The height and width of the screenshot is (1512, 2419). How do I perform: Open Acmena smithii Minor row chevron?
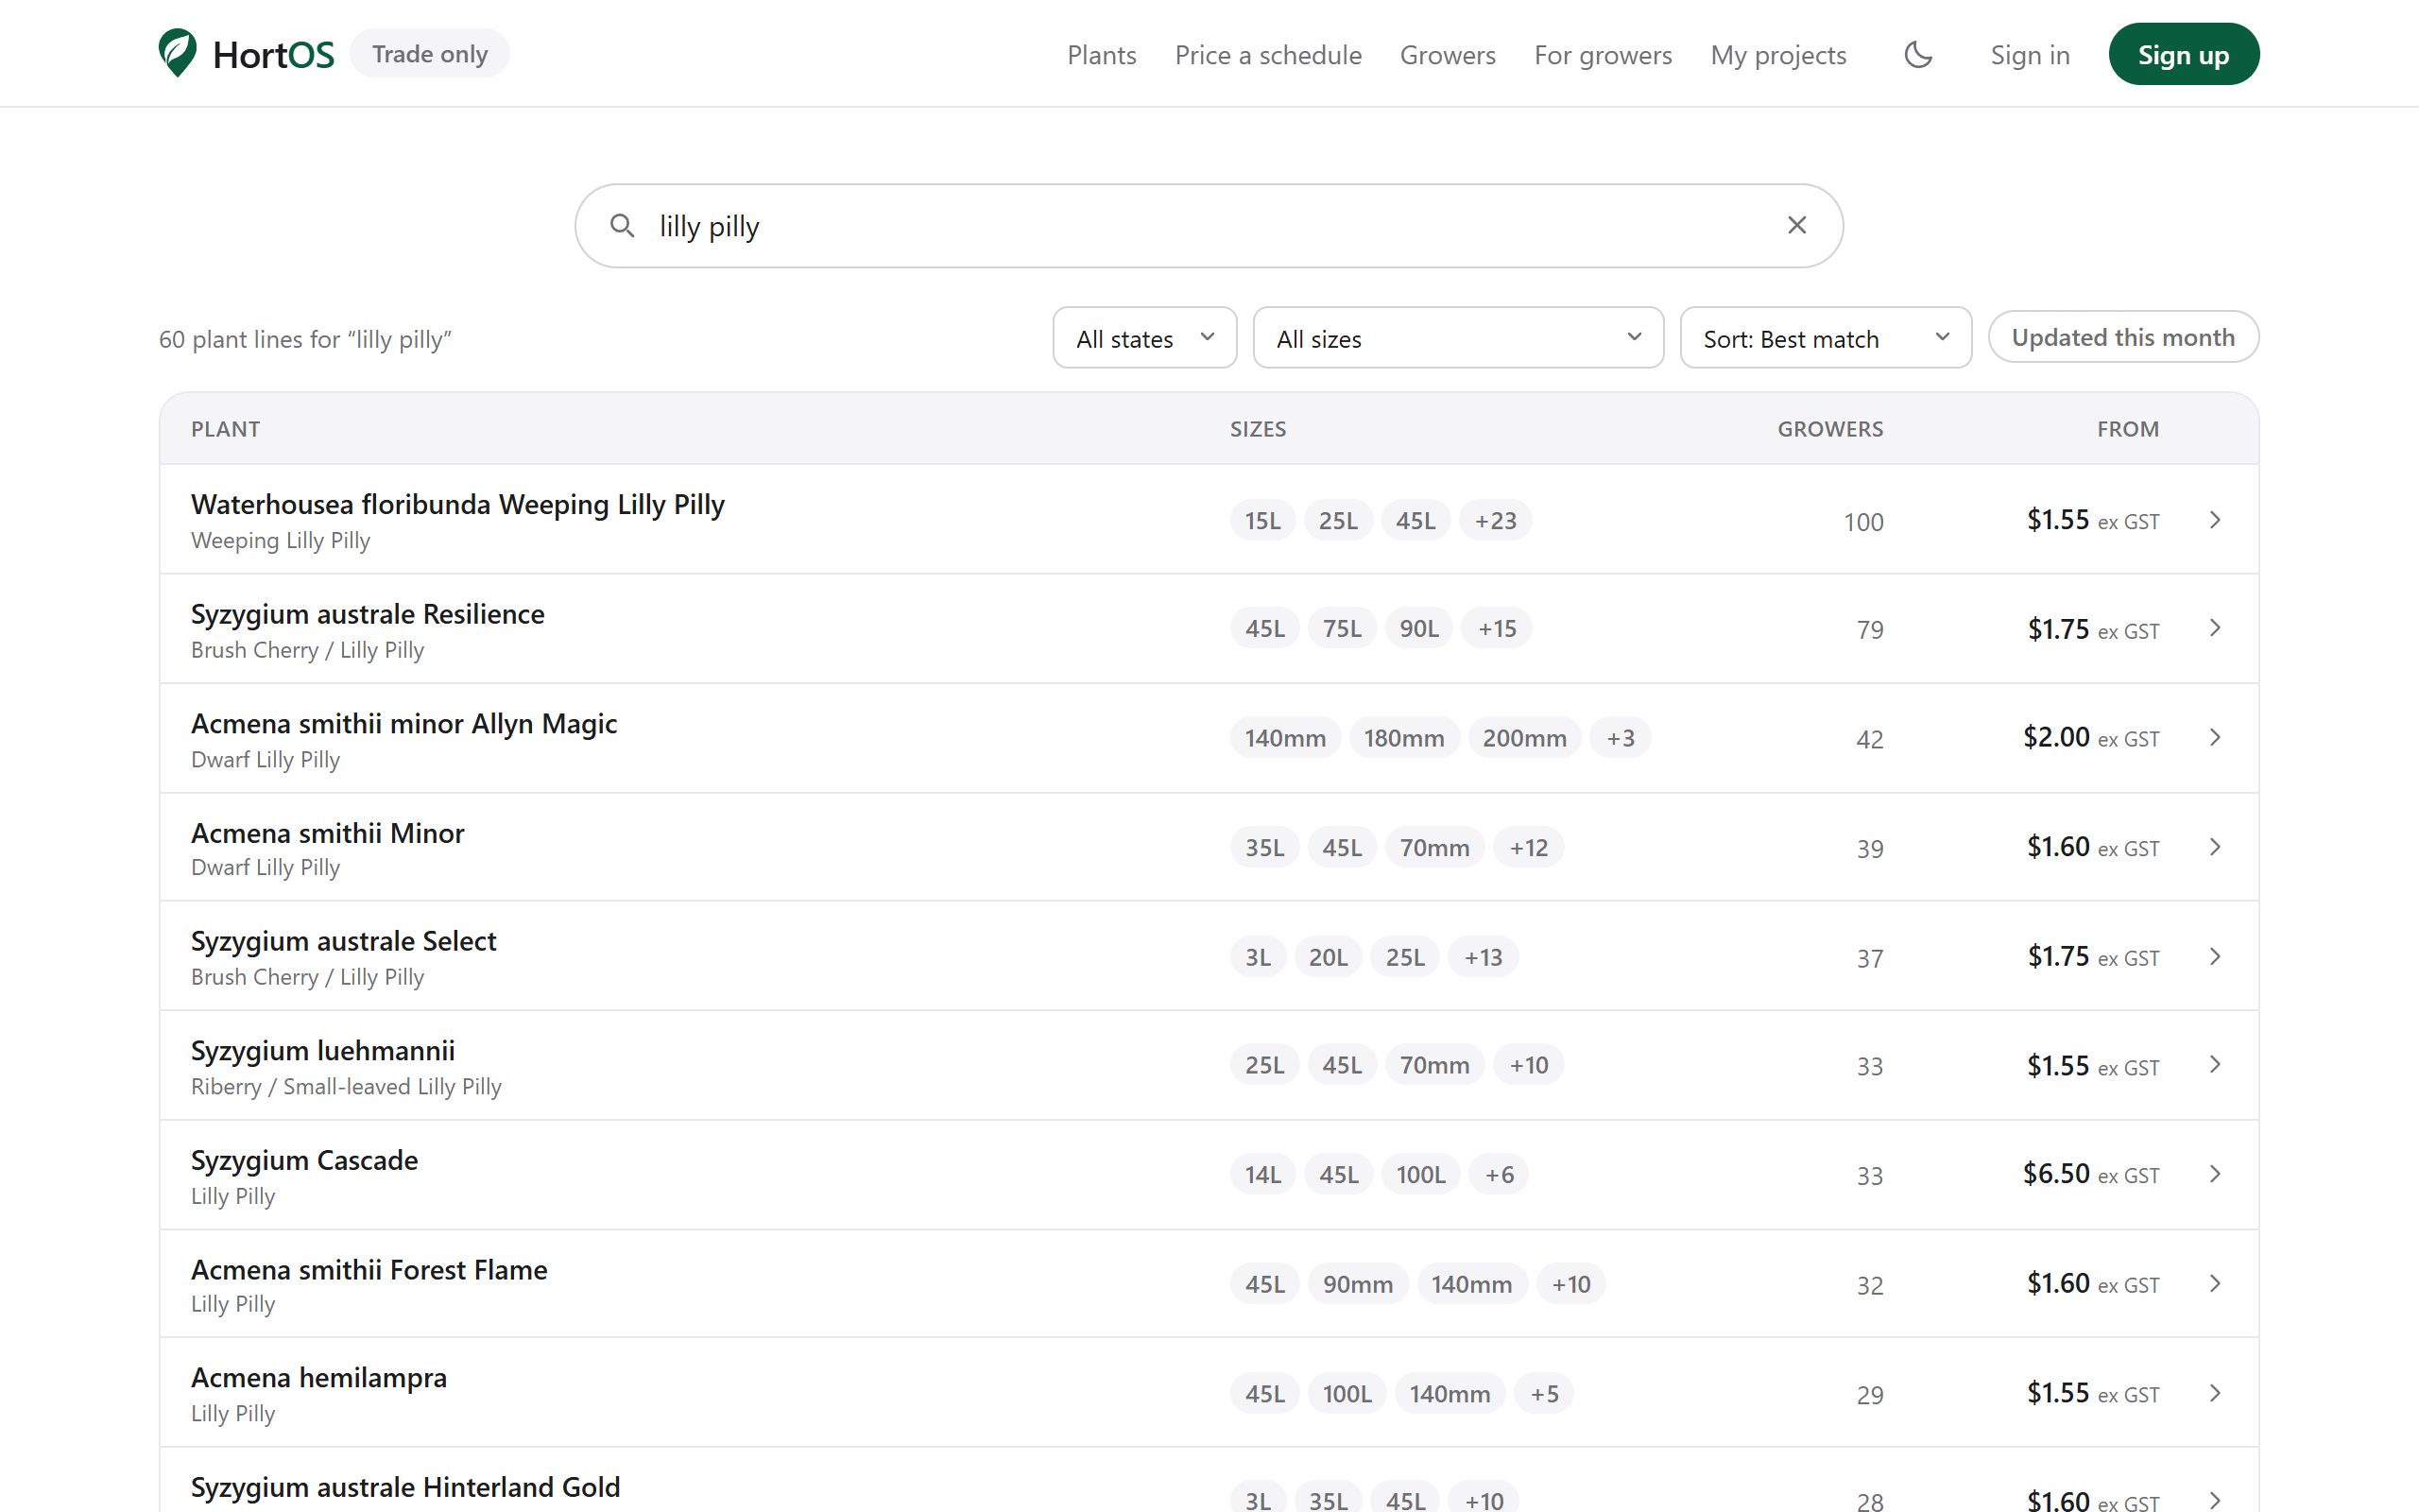tap(2214, 847)
